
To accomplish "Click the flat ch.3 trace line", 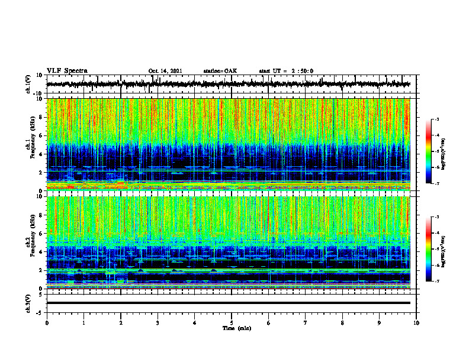I will coord(228,303).
